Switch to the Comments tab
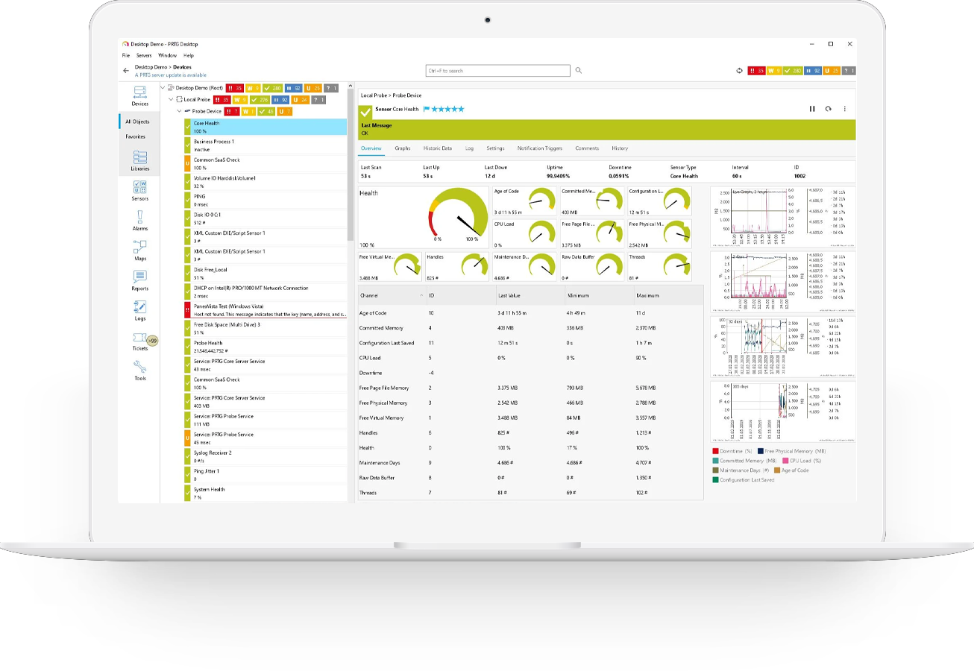 pos(587,148)
